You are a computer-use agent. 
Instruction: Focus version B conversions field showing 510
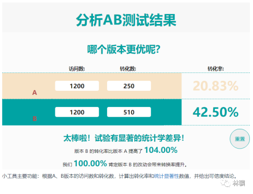coord(129,112)
